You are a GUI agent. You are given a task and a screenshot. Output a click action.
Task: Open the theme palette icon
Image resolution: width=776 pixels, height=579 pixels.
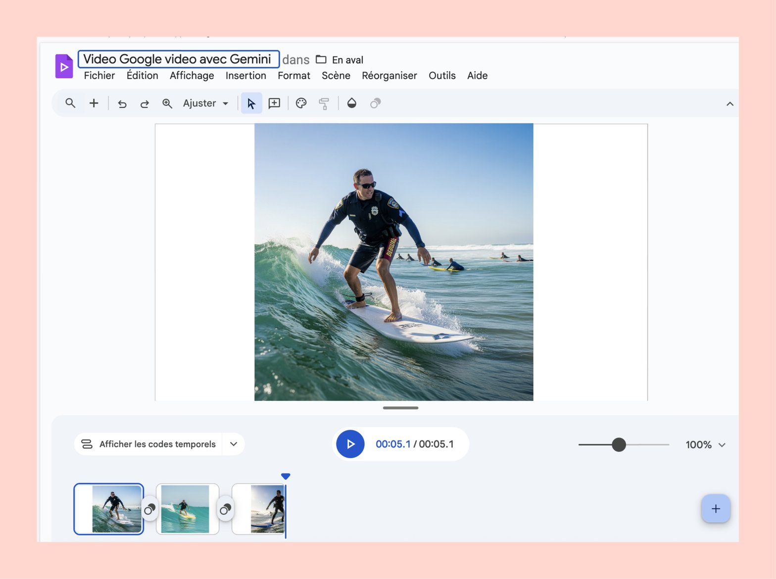[301, 103]
